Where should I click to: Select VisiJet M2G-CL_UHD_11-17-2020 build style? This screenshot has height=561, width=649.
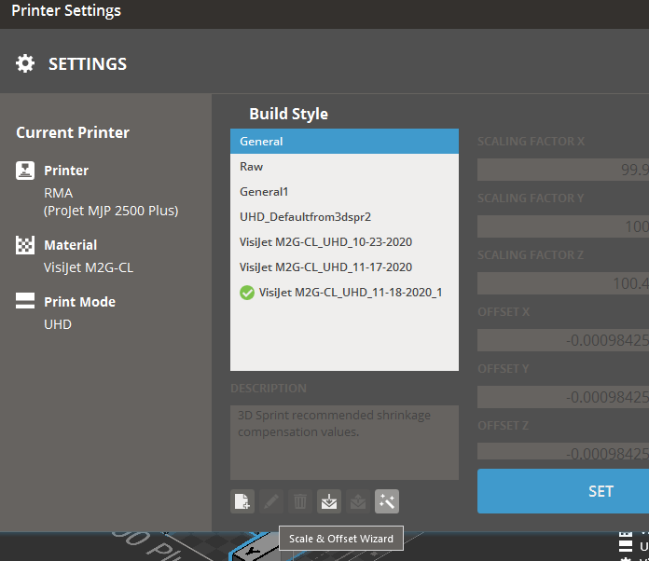344,267
